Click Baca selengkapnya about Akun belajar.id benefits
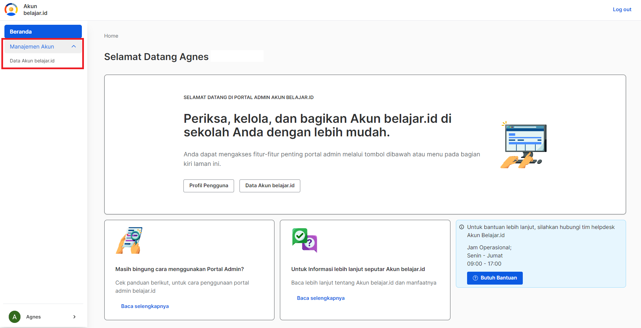The width and height of the screenshot is (641, 328). tap(320, 298)
